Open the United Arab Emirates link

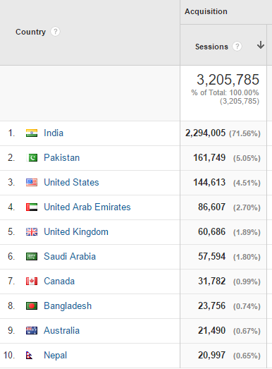coord(87,207)
